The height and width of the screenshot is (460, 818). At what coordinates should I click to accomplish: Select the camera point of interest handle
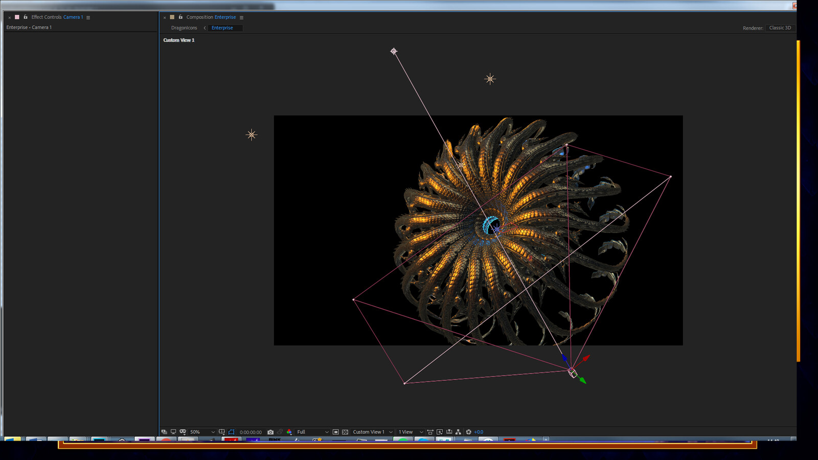[394, 51]
